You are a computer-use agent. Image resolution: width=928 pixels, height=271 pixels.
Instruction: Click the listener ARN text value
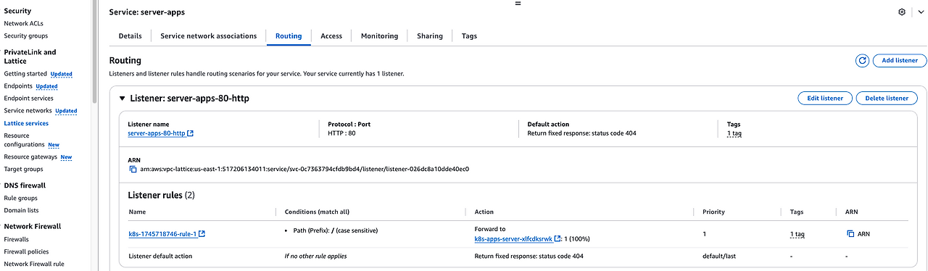point(304,169)
